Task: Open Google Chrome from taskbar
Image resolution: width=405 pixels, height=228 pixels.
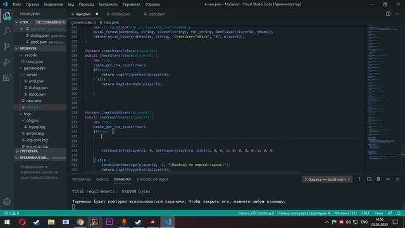Action: tap(80, 222)
